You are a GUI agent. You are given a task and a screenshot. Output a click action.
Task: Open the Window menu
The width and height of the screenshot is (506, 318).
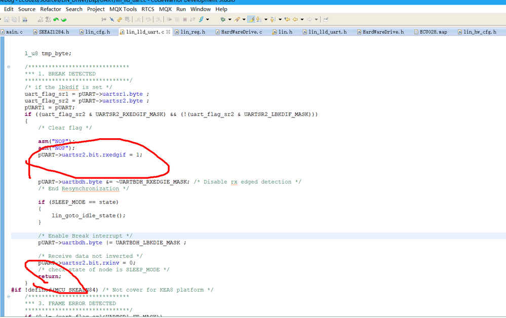coord(201,9)
